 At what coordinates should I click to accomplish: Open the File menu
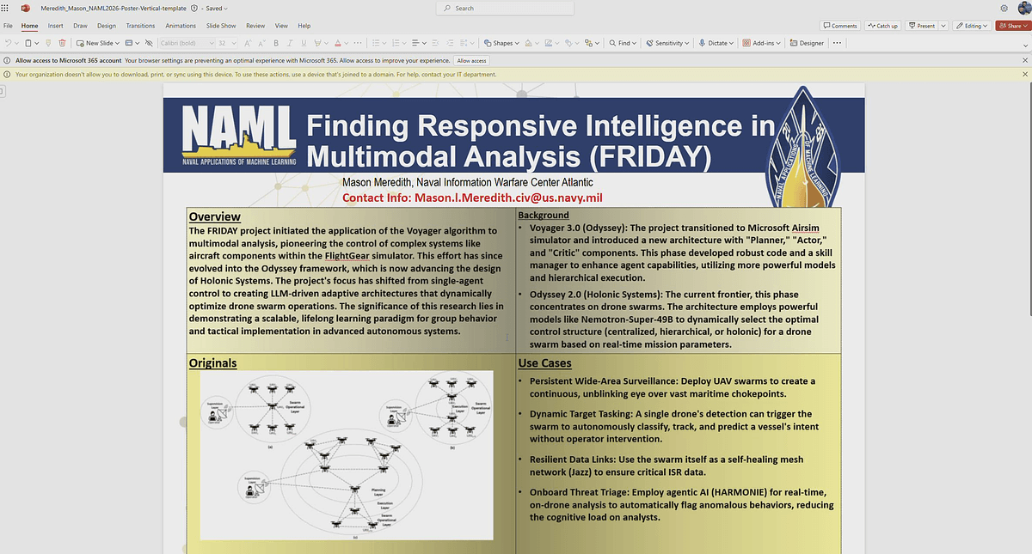click(9, 26)
